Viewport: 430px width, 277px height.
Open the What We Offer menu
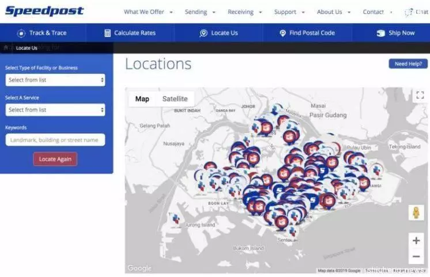click(x=148, y=12)
